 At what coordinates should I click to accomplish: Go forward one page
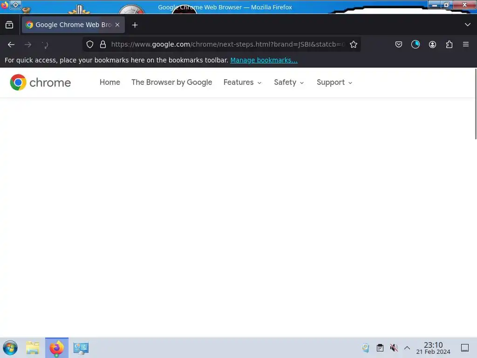click(x=28, y=45)
